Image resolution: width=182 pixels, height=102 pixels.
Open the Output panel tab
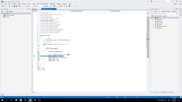2,94
